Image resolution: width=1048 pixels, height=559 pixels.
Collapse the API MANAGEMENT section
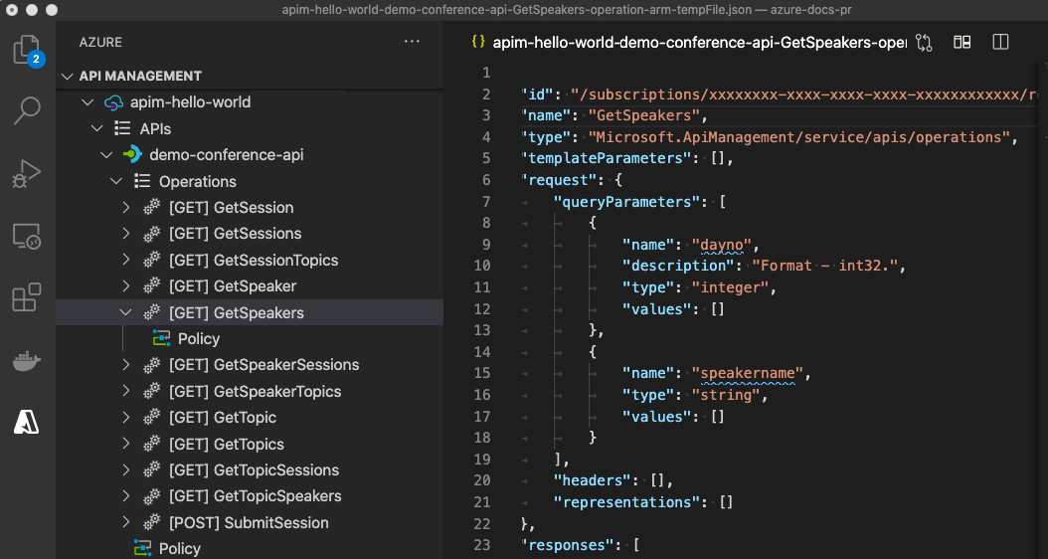[x=68, y=77]
